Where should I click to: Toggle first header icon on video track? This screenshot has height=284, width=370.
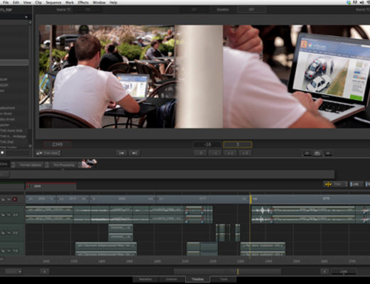(3, 200)
